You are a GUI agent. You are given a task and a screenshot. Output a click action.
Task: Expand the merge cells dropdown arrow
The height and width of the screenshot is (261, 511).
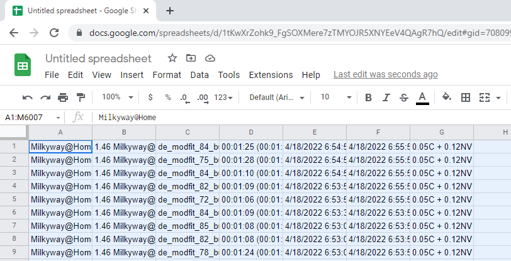[x=498, y=97]
